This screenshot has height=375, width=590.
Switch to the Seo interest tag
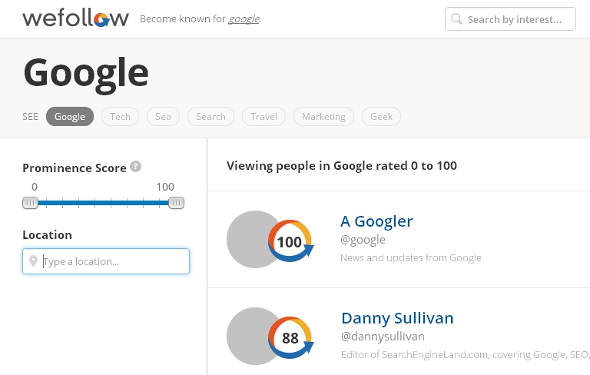point(163,116)
